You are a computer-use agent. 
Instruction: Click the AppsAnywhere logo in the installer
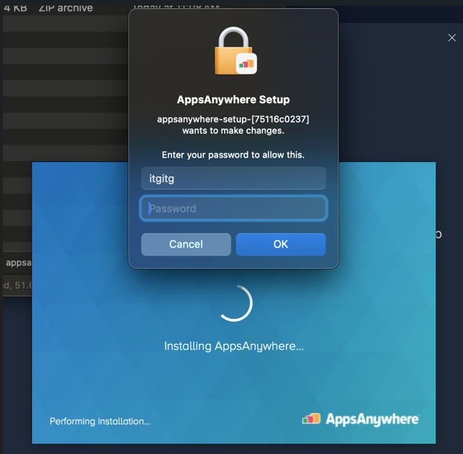click(361, 419)
